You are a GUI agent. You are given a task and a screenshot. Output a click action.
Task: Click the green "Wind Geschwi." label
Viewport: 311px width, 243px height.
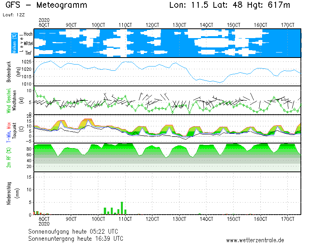pyautogui.click(x=9, y=101)
